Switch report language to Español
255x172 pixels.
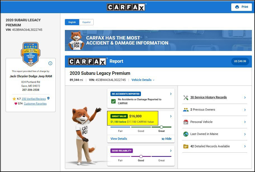click(86, 22)
